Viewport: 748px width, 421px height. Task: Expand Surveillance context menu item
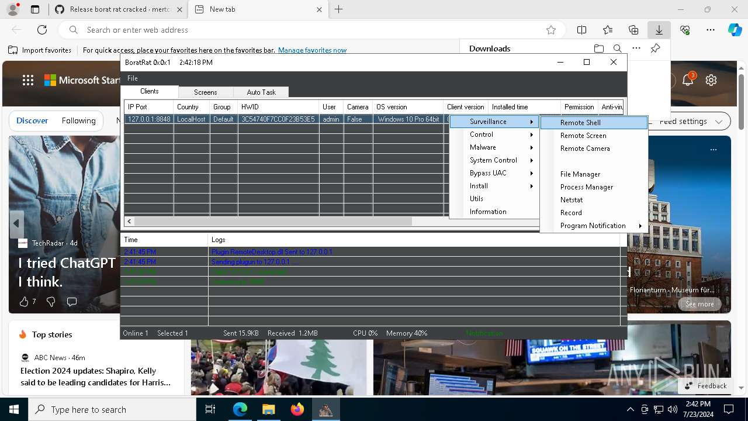click(x=494, y=122)
